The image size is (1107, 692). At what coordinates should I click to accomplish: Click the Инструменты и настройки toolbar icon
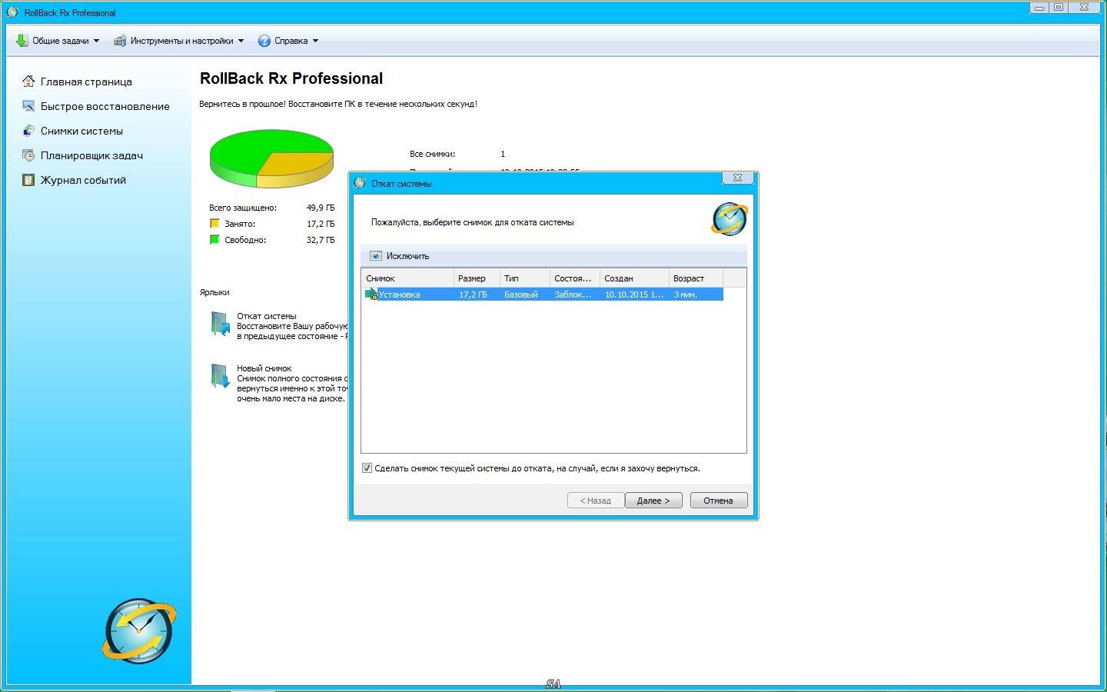(x=120, y=41)
